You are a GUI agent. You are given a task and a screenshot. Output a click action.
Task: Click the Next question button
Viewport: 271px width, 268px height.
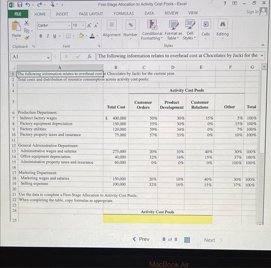213,240
